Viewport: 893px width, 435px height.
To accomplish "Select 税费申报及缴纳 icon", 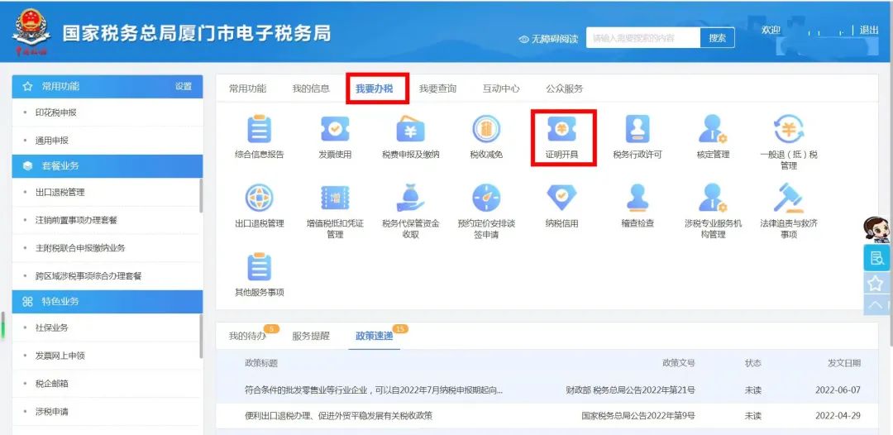I will click(410, 131).
